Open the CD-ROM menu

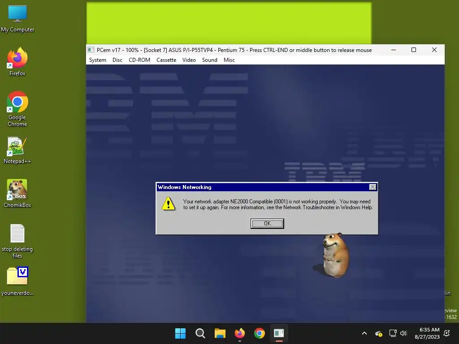[139, 60]
